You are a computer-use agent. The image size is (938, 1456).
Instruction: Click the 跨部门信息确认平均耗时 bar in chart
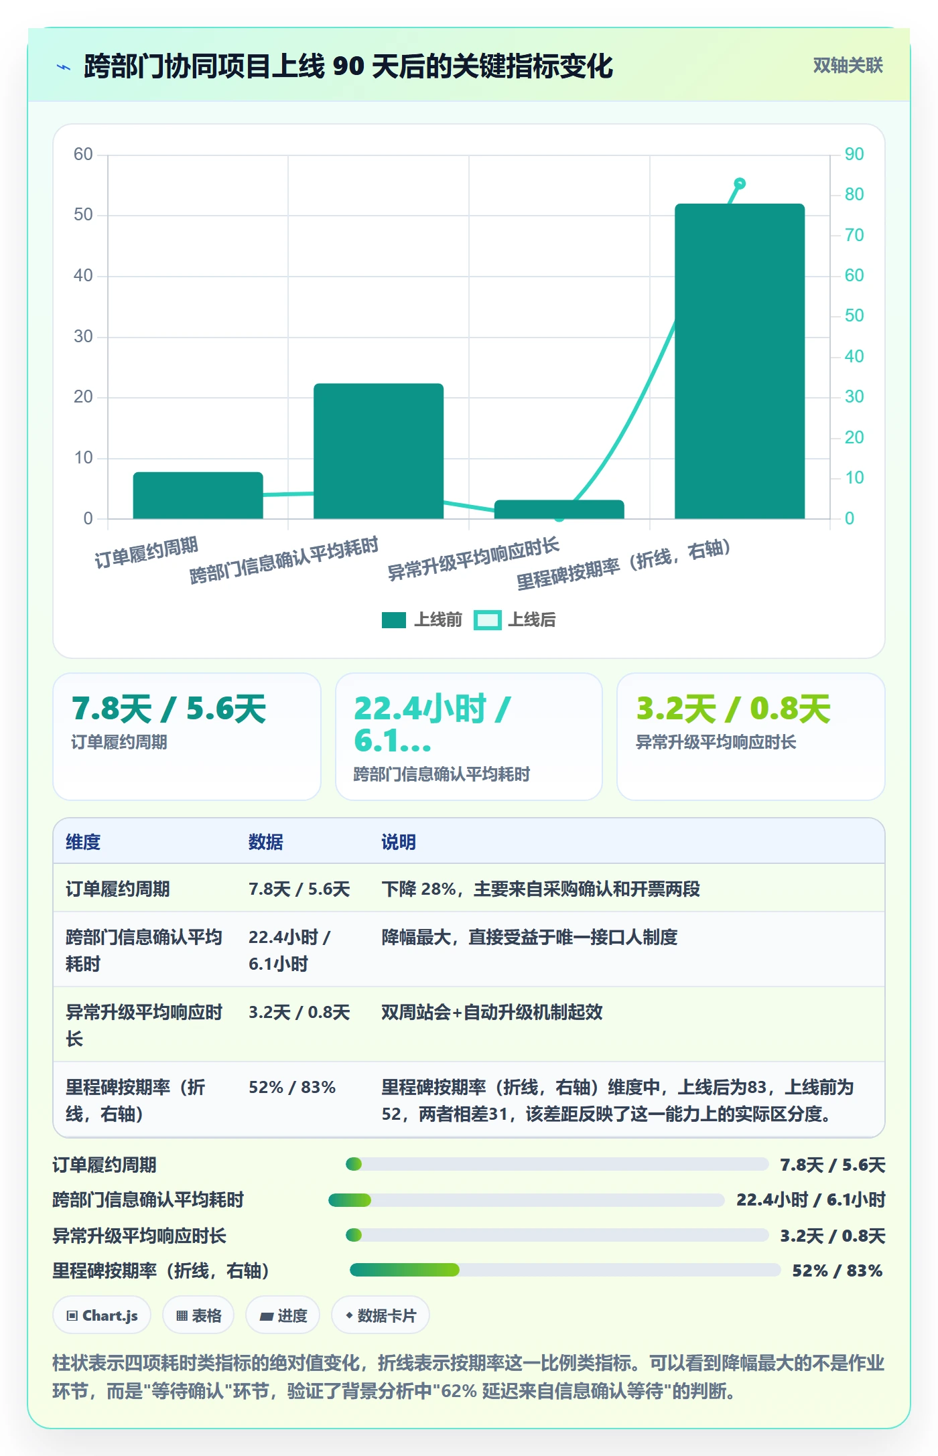coord(379,451)
